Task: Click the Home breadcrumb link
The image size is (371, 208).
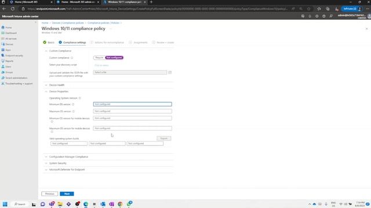Action: (x=45, y=23)
